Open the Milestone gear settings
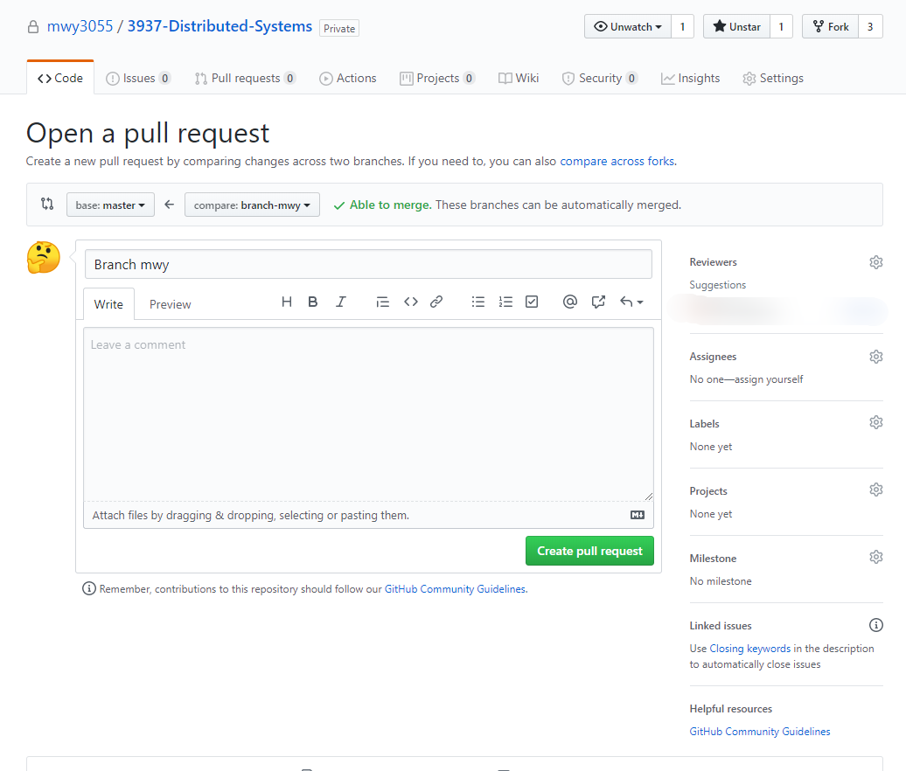The image size is (906, 771). pyautogui.click(x=876, y=557)
